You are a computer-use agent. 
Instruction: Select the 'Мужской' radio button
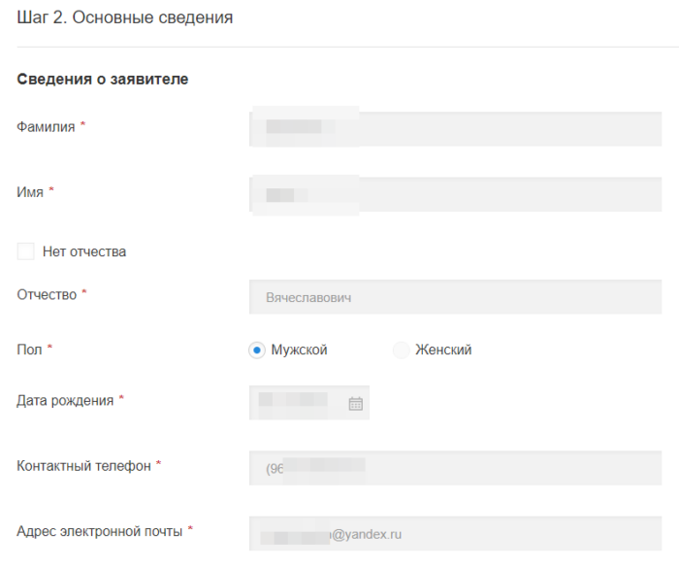click(x=257, y=350)
